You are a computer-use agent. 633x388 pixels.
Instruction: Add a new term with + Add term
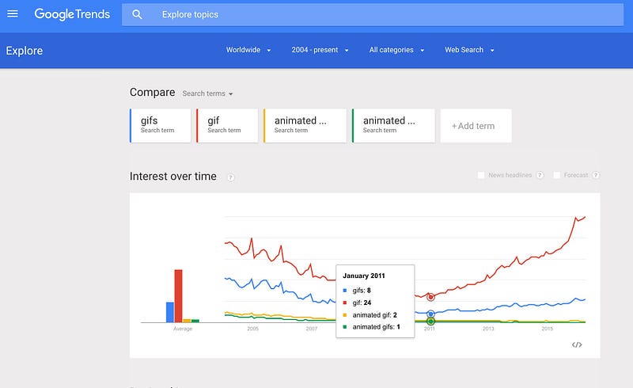(476, 126)
